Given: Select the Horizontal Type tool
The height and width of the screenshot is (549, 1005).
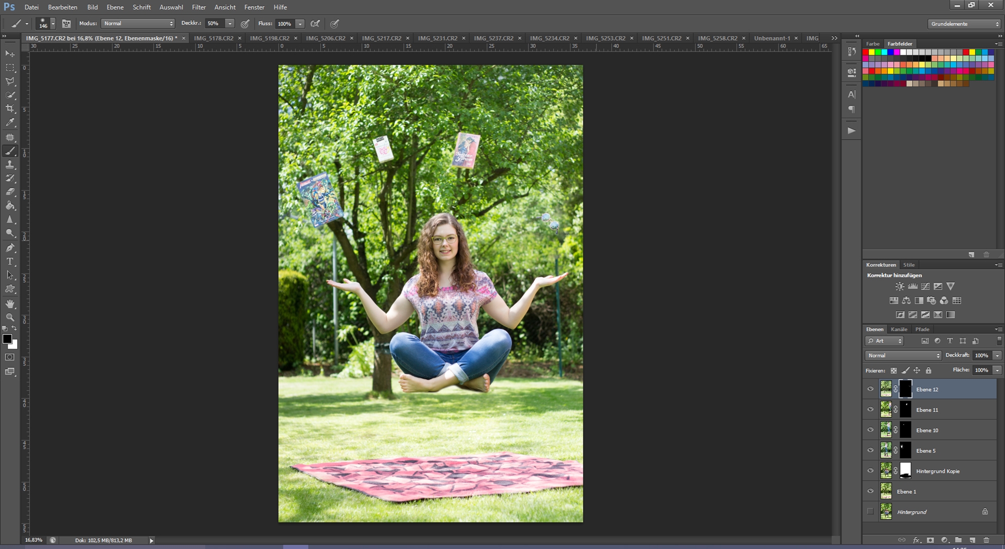Looking at the screenshot, I should [x=10, y=261].
